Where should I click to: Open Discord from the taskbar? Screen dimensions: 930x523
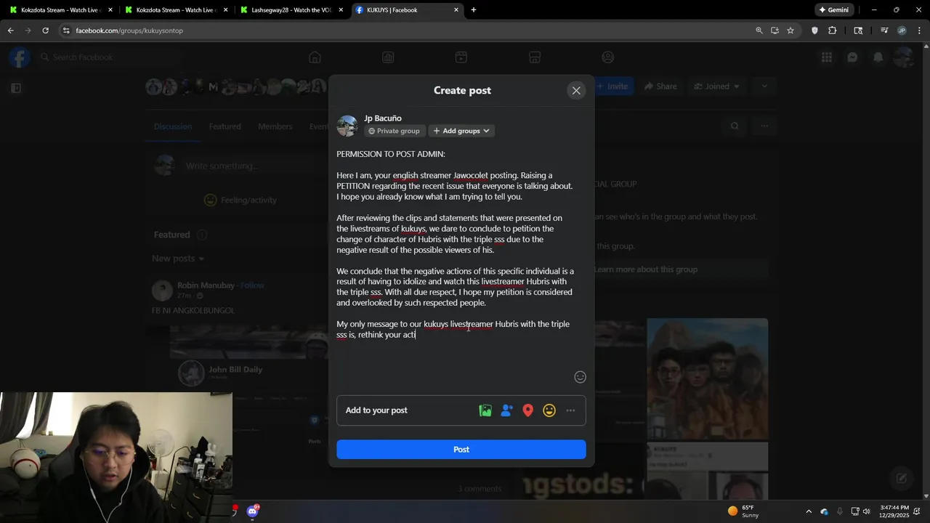pos(252,511)
